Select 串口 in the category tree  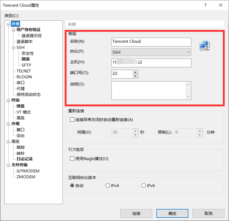click(20, 83)
